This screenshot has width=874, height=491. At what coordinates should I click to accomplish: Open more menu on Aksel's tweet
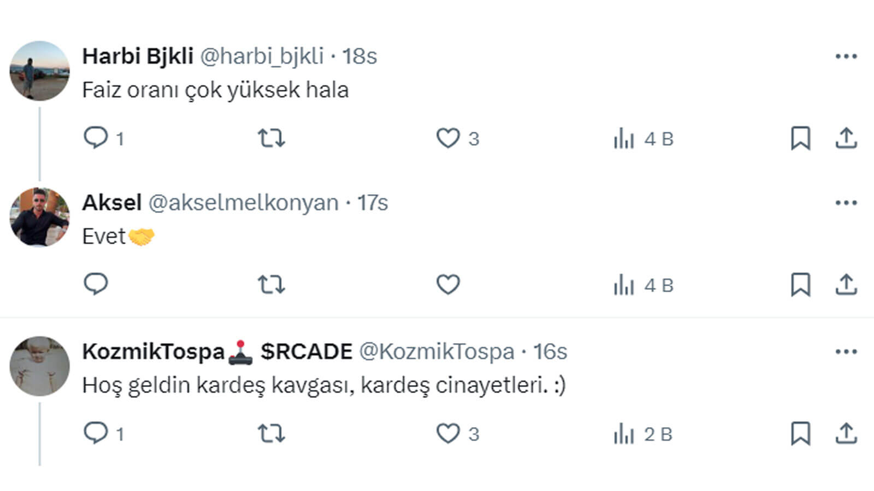tap(846, 203)
